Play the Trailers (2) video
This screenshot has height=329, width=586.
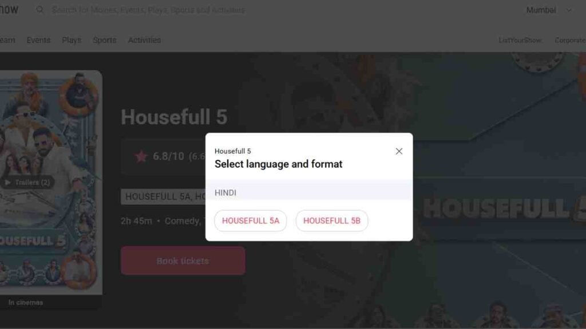pos(27,182)
